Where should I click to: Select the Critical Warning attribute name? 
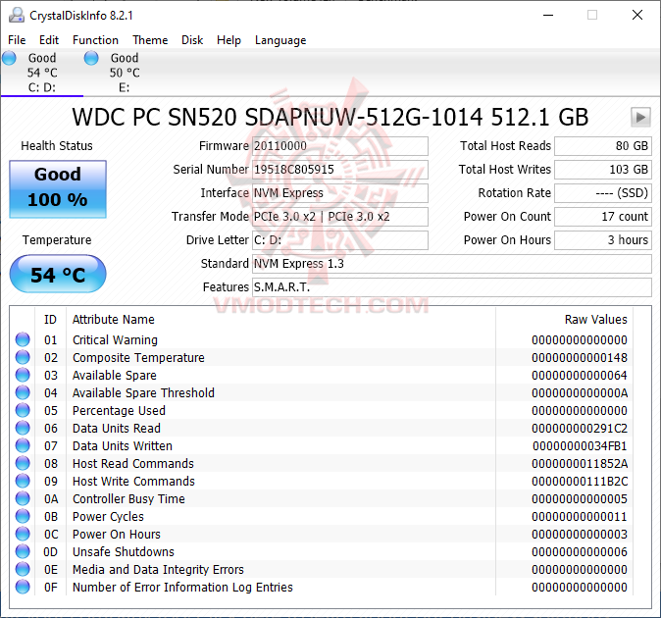coord(115,339)
